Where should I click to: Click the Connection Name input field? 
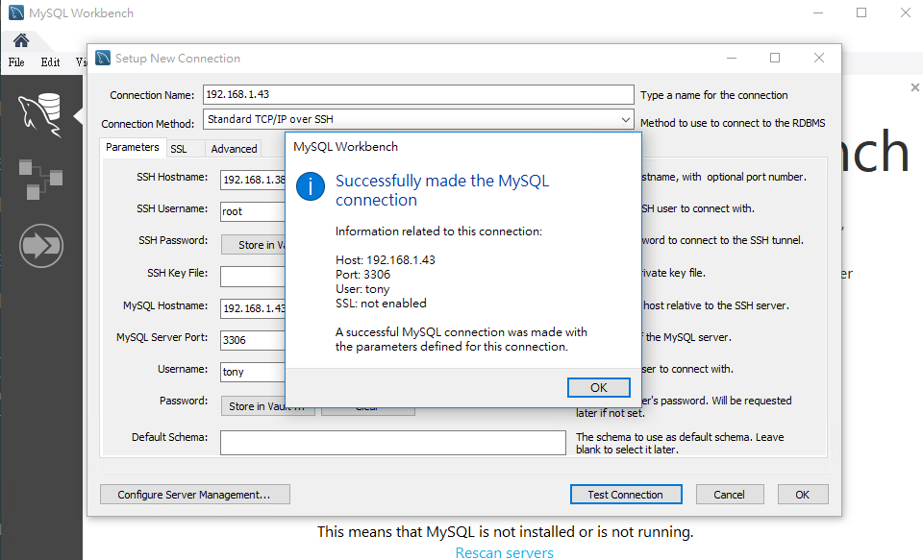(x=418, y=95)
